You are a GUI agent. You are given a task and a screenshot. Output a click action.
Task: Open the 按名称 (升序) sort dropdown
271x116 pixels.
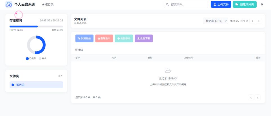coord(216,21)
